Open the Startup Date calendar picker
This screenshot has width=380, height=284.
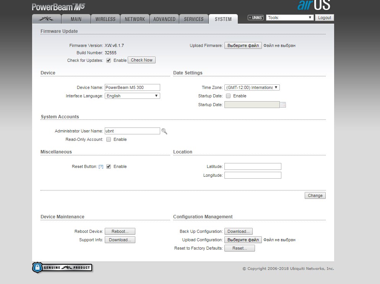coord(283,105)
